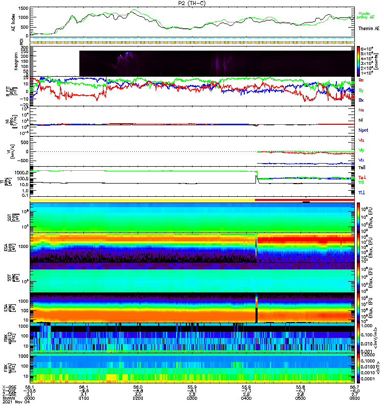Click the Keogram y-axis label
Viewport: 384px width, 409px height.
(x=16, y=61)
